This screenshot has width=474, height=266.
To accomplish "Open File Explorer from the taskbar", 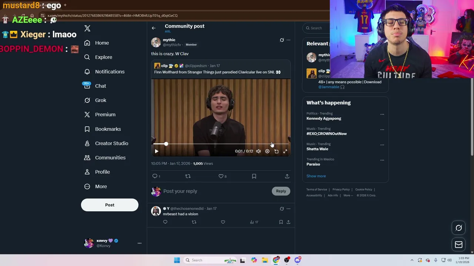I will pos(265,260).
